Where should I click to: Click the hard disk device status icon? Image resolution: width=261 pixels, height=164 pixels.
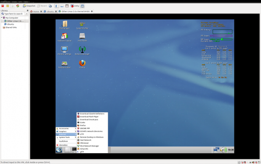[239, 162]
